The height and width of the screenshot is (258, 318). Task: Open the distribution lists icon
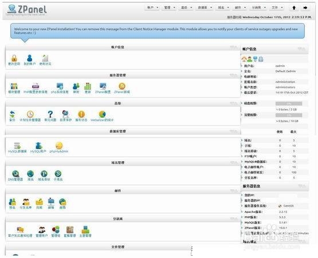click(x=26, y=202)
